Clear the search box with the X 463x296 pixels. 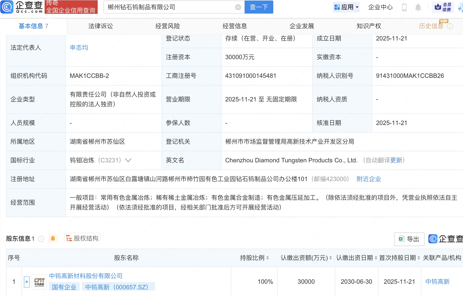[239, 7]
